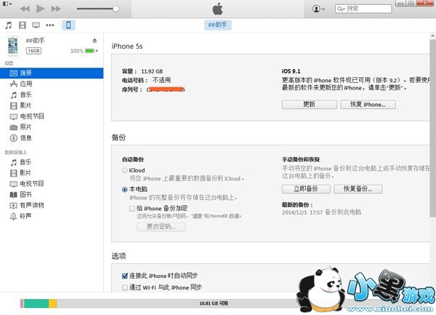Open the Music library icon
436x315 pixels.
click(x=9, y=25)
